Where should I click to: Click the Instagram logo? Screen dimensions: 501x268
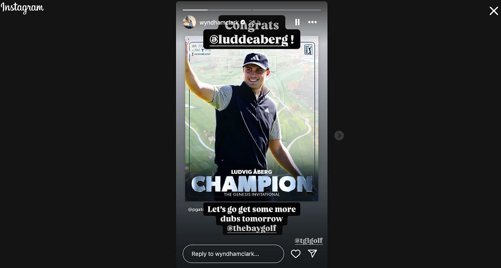[23, 8]
